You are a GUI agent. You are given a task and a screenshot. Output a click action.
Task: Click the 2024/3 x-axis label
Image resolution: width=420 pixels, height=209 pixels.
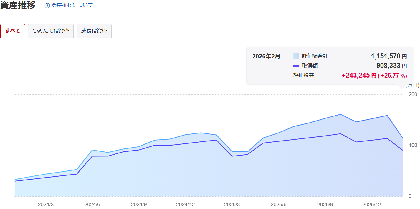(46, 205)
